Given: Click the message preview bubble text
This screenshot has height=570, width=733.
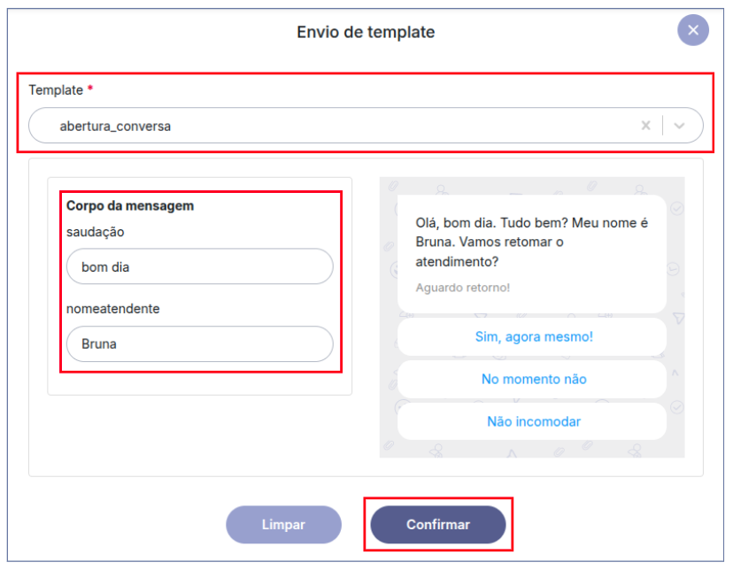Looking at the screenshot, I should coord(531,243).
